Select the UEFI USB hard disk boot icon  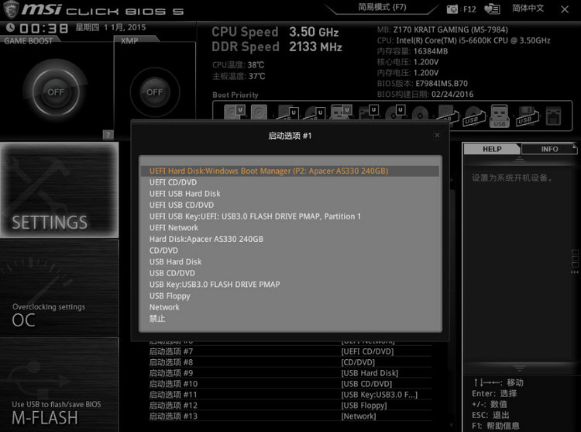(x=288, y=112)
